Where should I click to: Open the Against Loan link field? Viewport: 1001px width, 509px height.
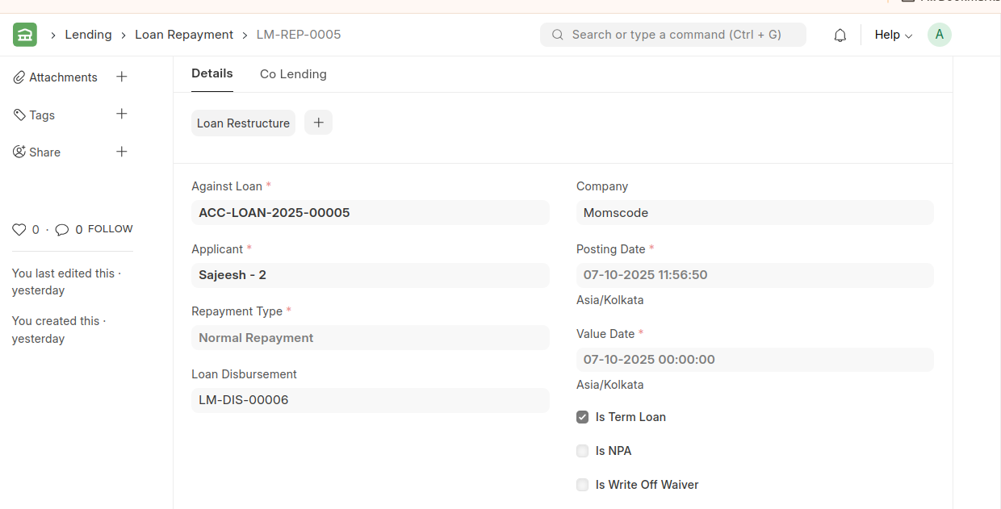pyautogui.click(x=370, y=213)
